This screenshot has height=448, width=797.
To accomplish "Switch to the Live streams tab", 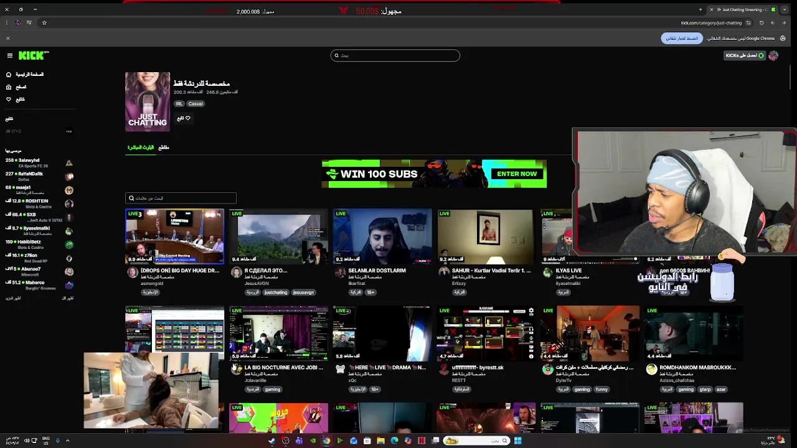I will coord(141,147).
